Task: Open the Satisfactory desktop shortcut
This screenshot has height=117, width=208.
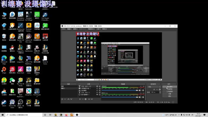Action: tap(29, 48)
